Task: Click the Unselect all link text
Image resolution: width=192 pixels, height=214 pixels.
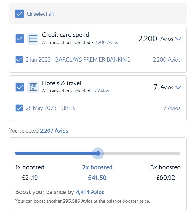Action: [40, 14]
